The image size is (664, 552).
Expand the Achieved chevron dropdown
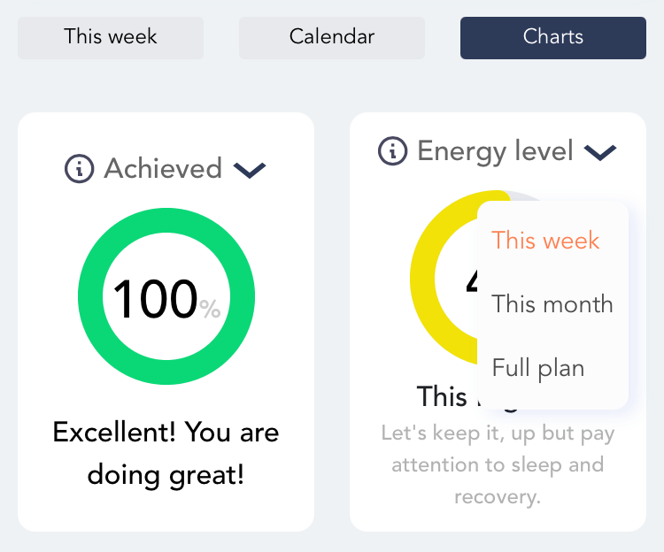coord(250,170)
